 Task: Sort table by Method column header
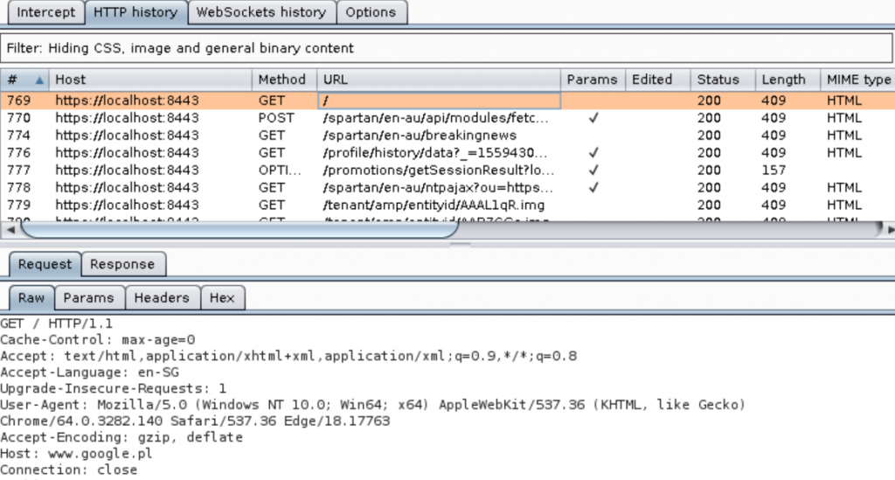[282, 80]
